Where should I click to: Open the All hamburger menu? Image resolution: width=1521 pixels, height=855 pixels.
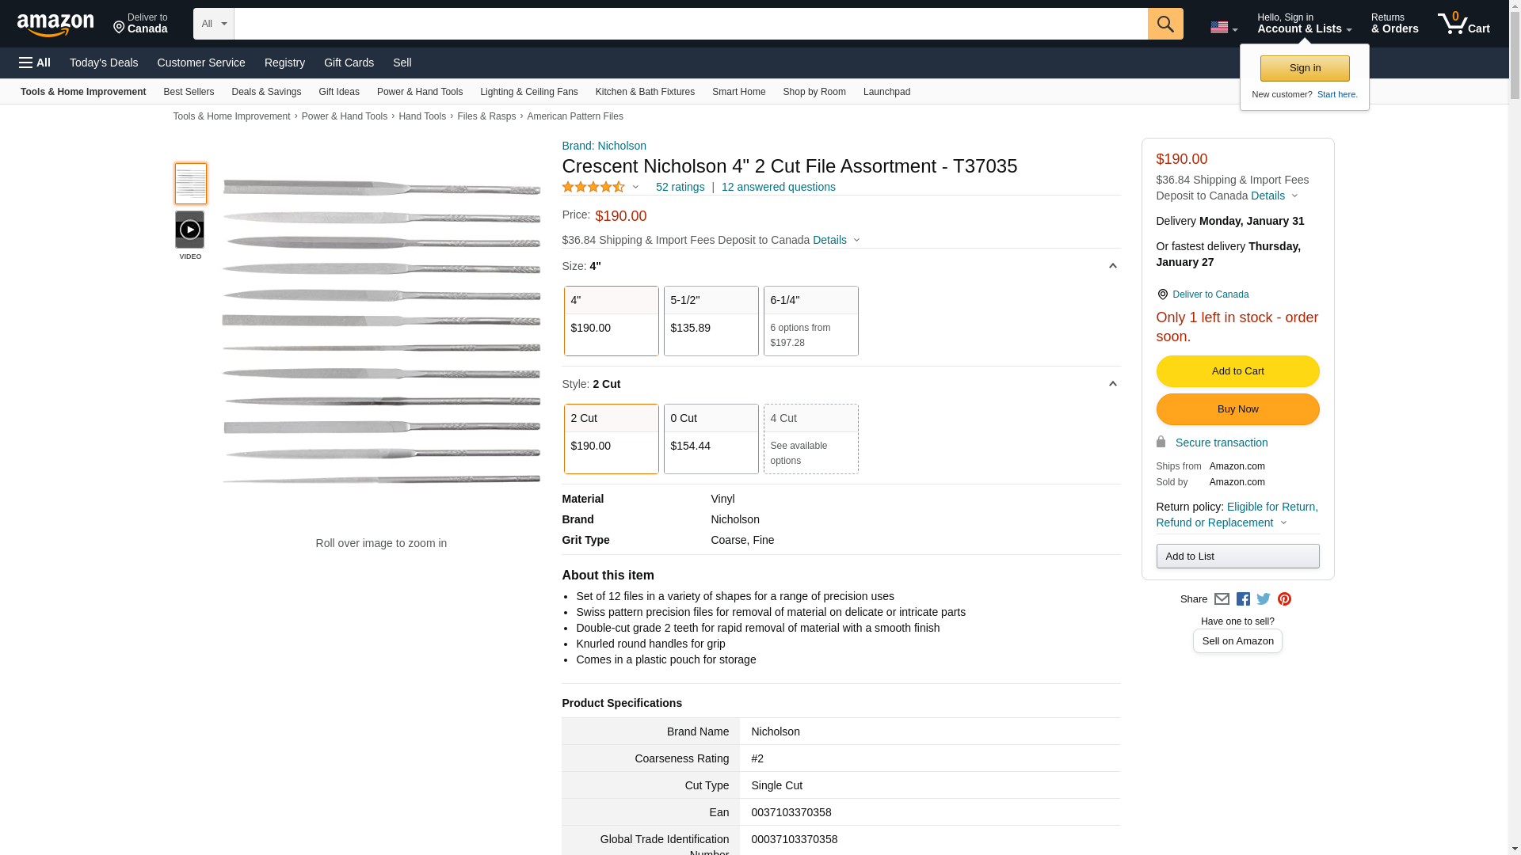pyautogui.click(x=35, y=63)
